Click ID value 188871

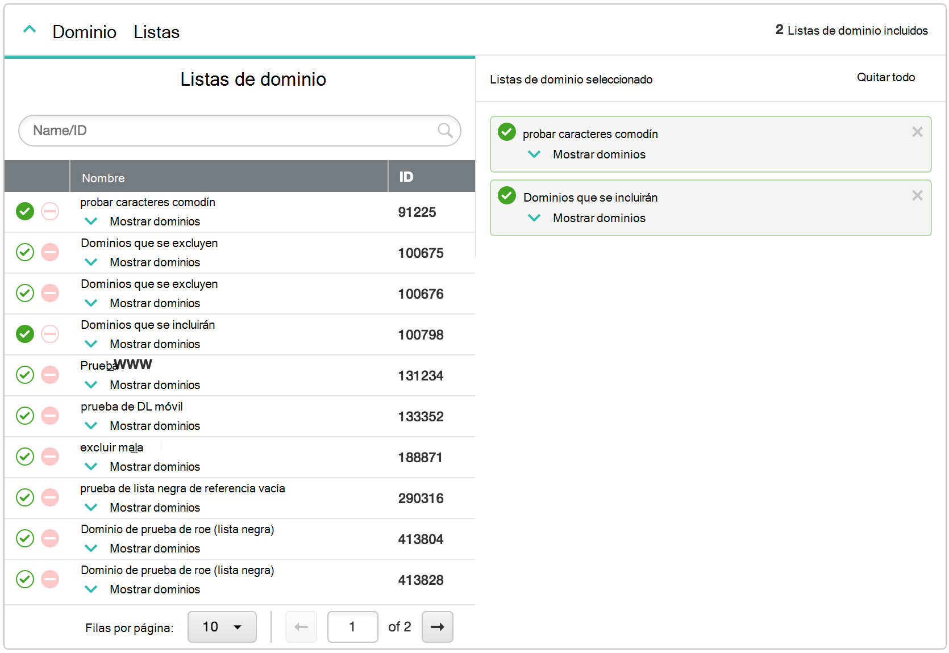tap(420, 458)
